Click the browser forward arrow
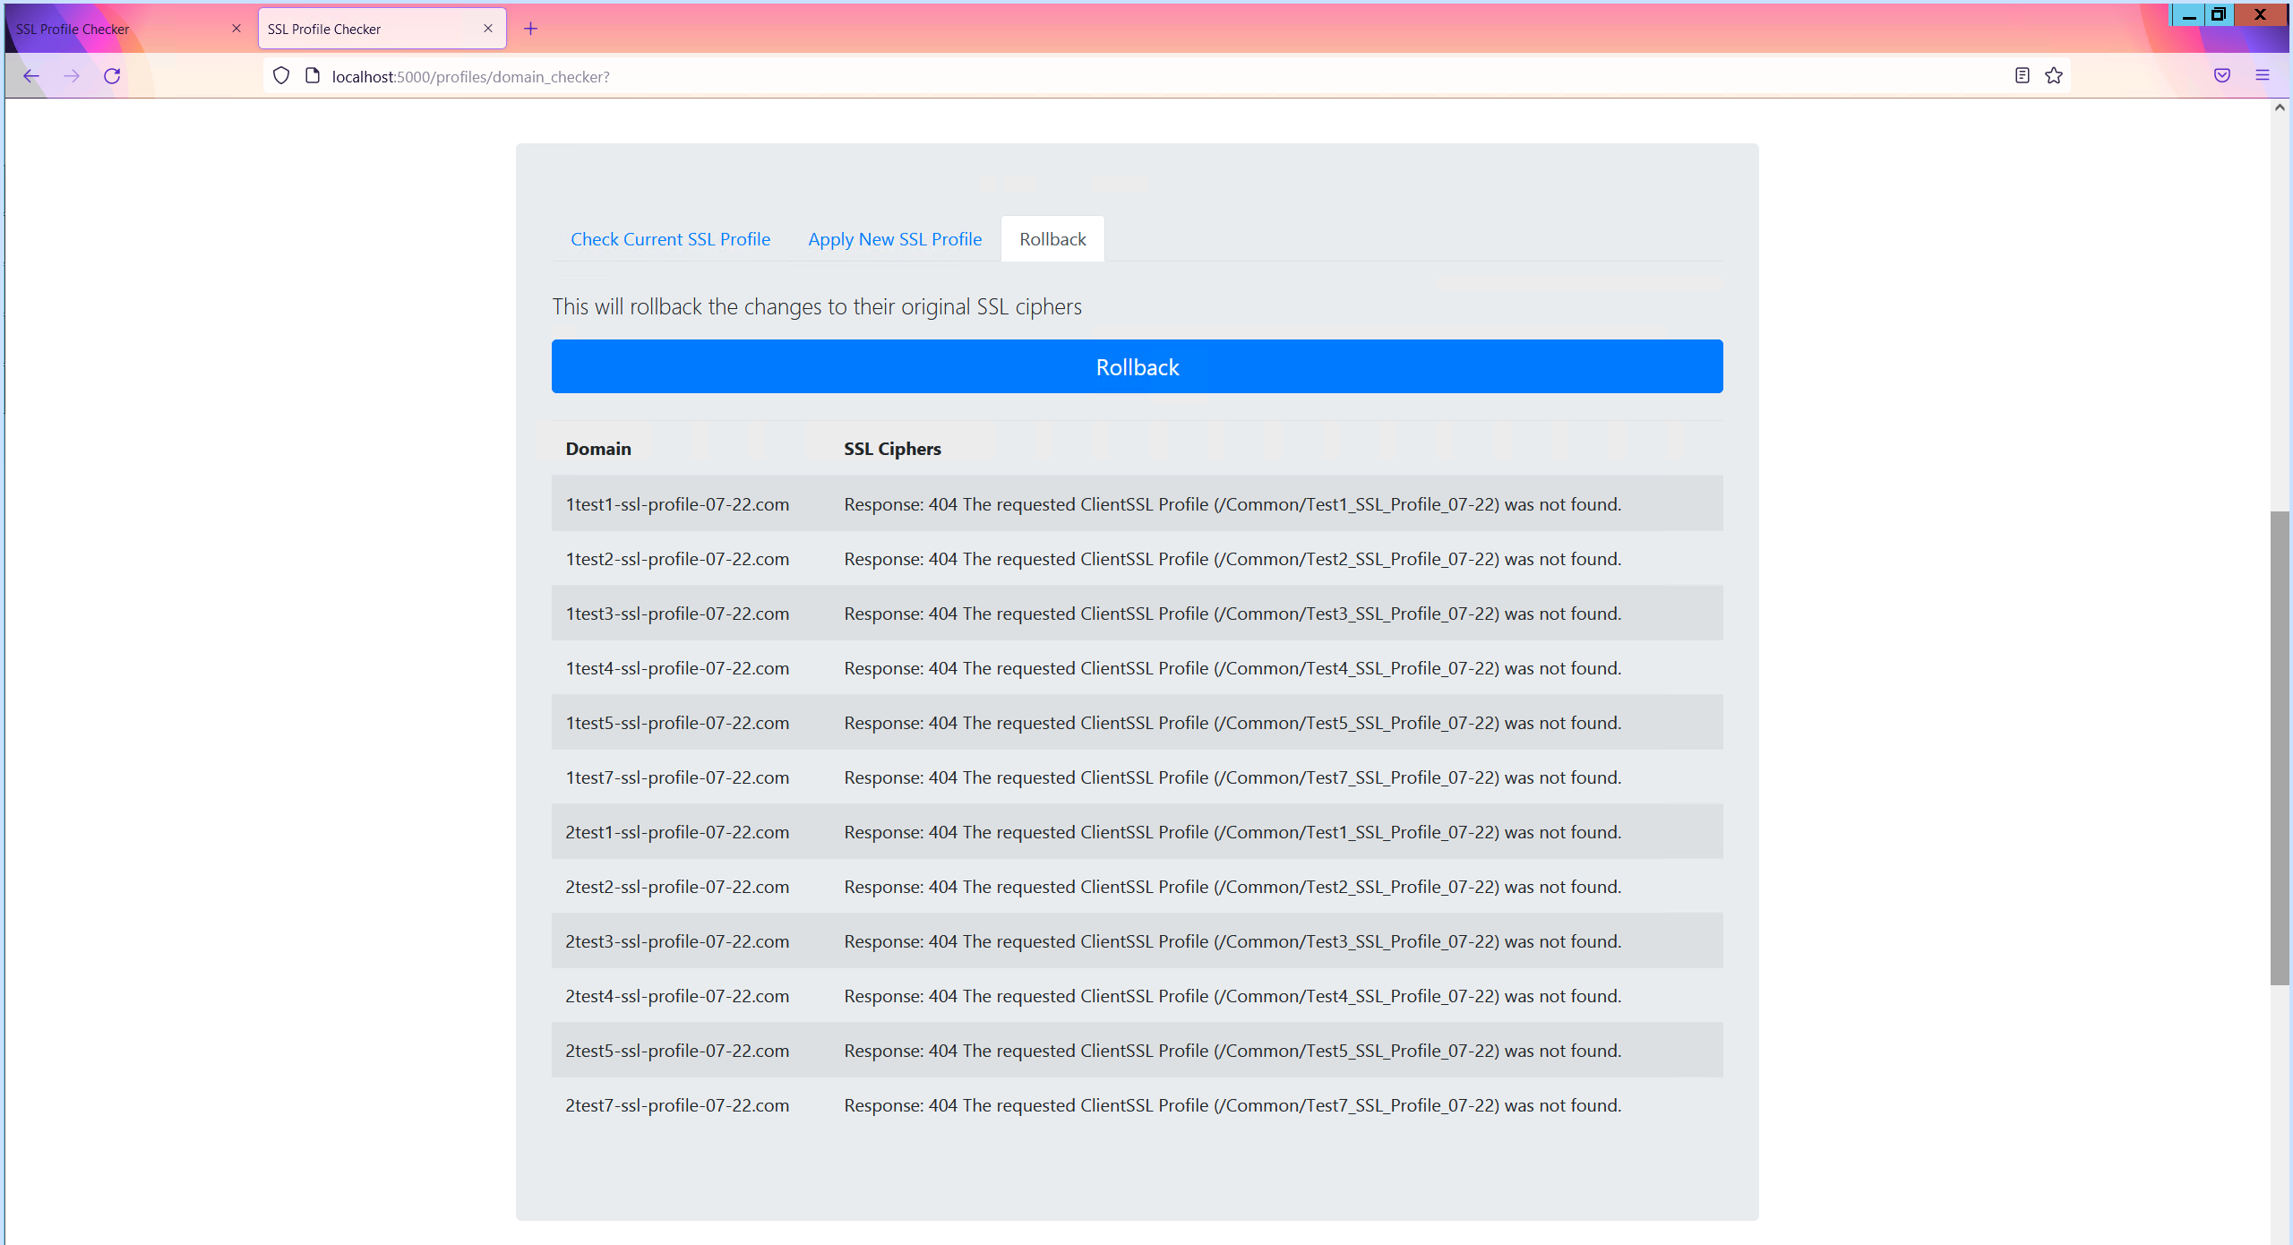The height and width of the screenshot is (1245, 2293). pos(72,76)
